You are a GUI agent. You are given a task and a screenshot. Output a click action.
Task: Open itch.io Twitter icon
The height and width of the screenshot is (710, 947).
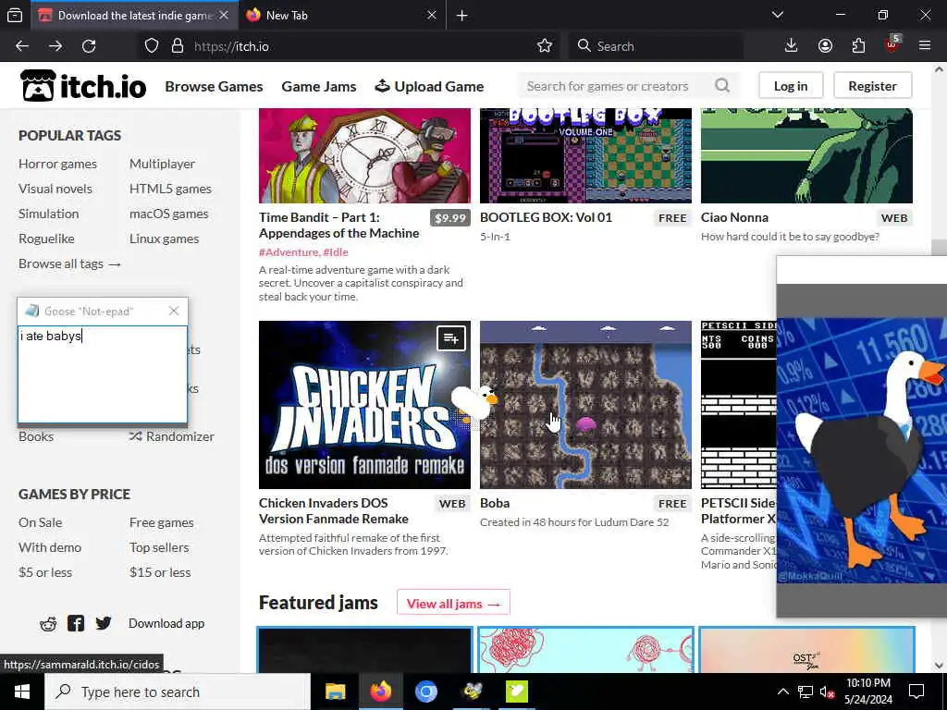coord(104,624)
